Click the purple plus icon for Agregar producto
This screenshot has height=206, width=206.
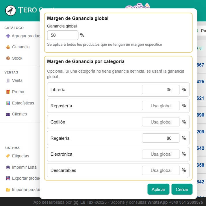[x=8, y=36]
